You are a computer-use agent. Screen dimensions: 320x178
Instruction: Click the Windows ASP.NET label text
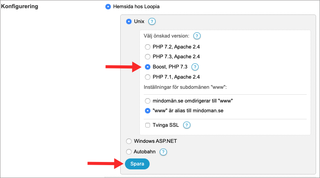click(155, 141)
